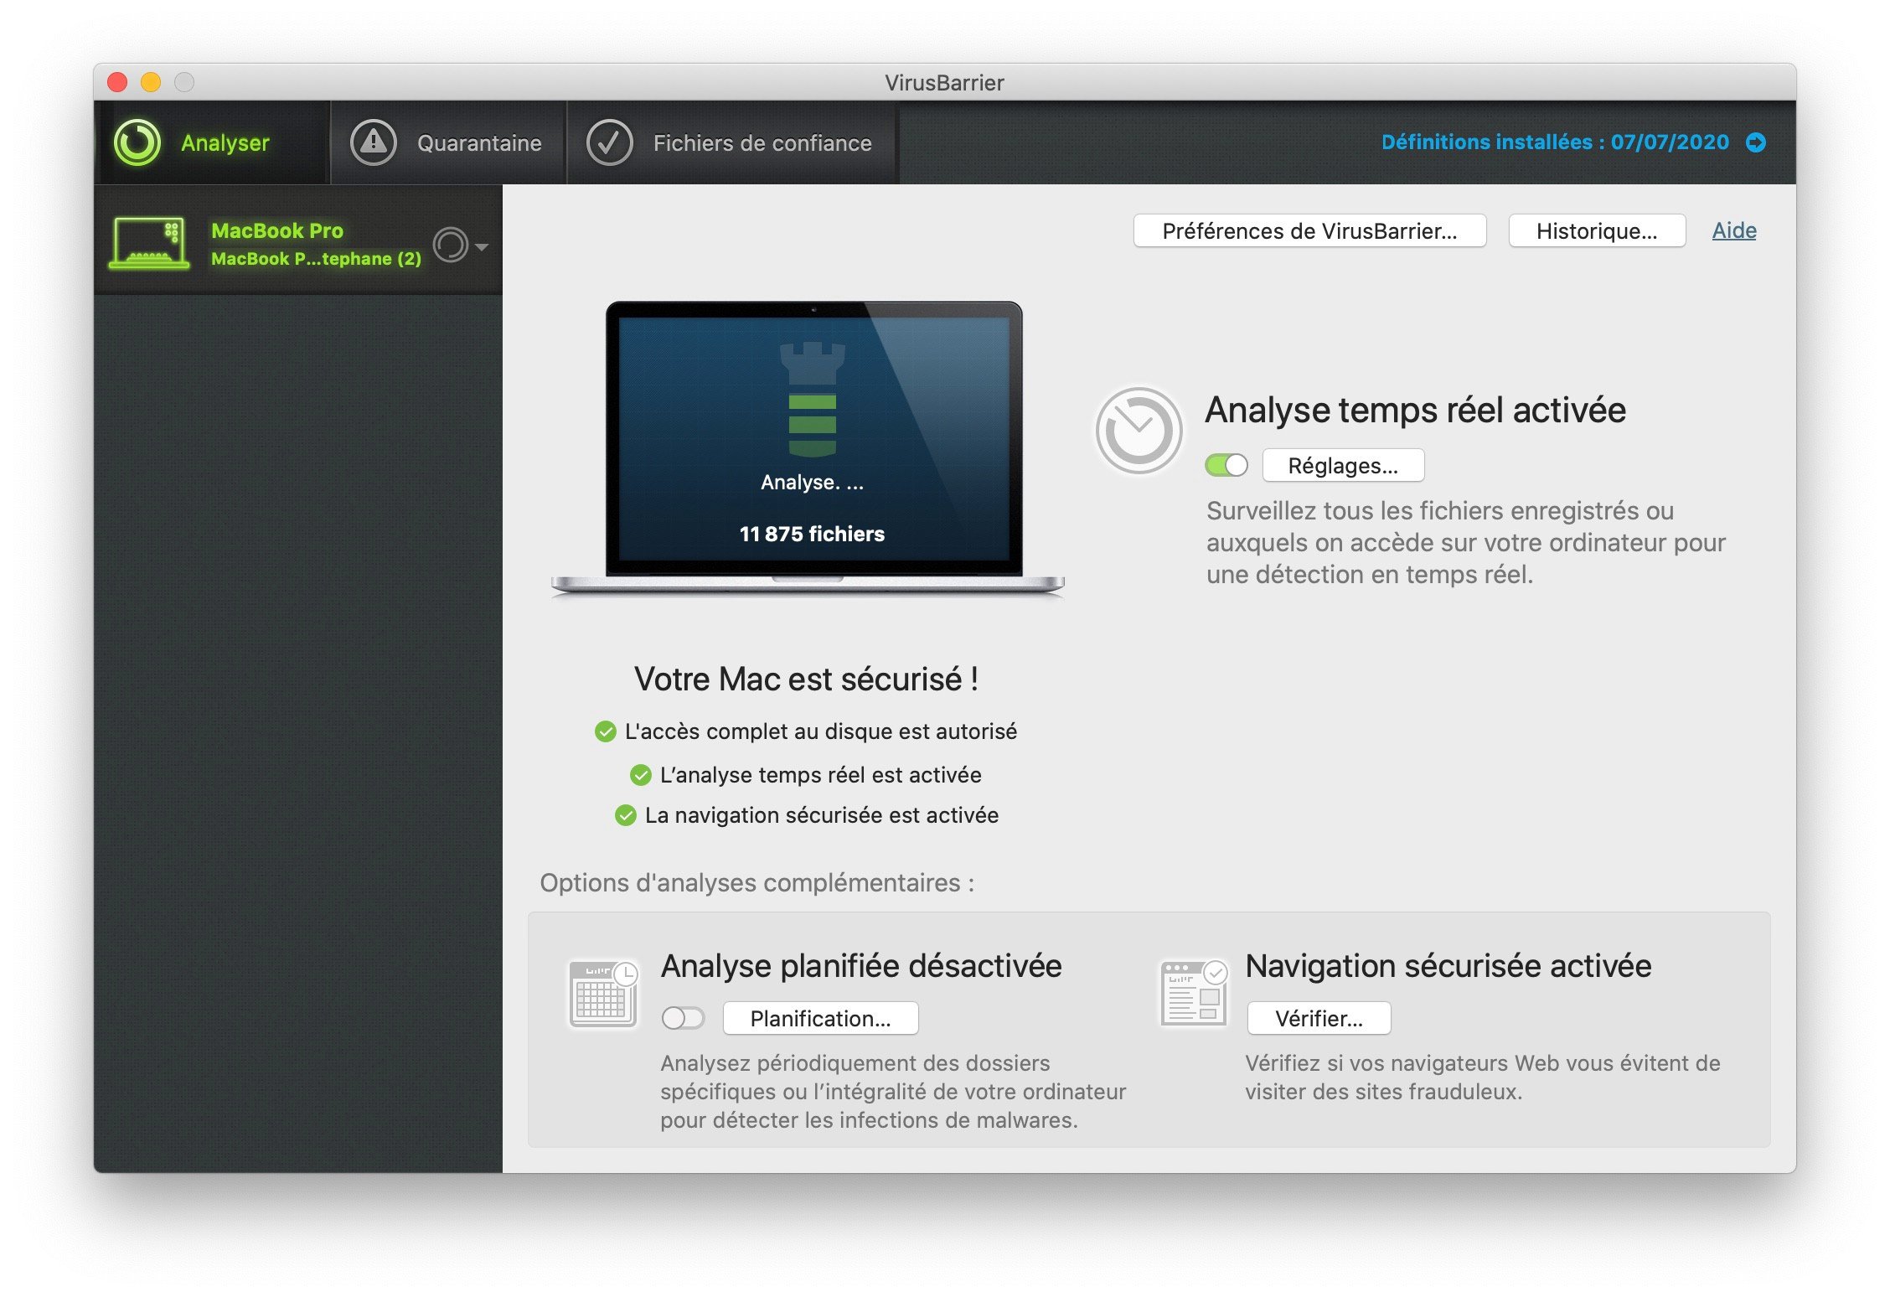
Task: Click the real-time analysis clock icon
Action: [x=1139, y=431]
